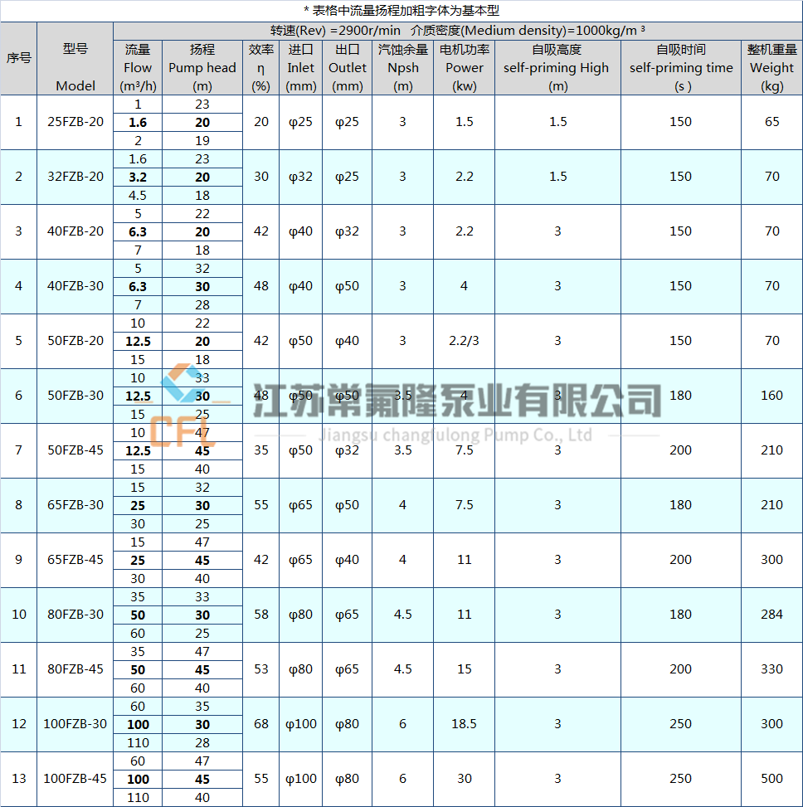The height and width of the screenshot is (807, 803).
Task: Click the Rev 2900r/min header row
Action: [457, 31]
